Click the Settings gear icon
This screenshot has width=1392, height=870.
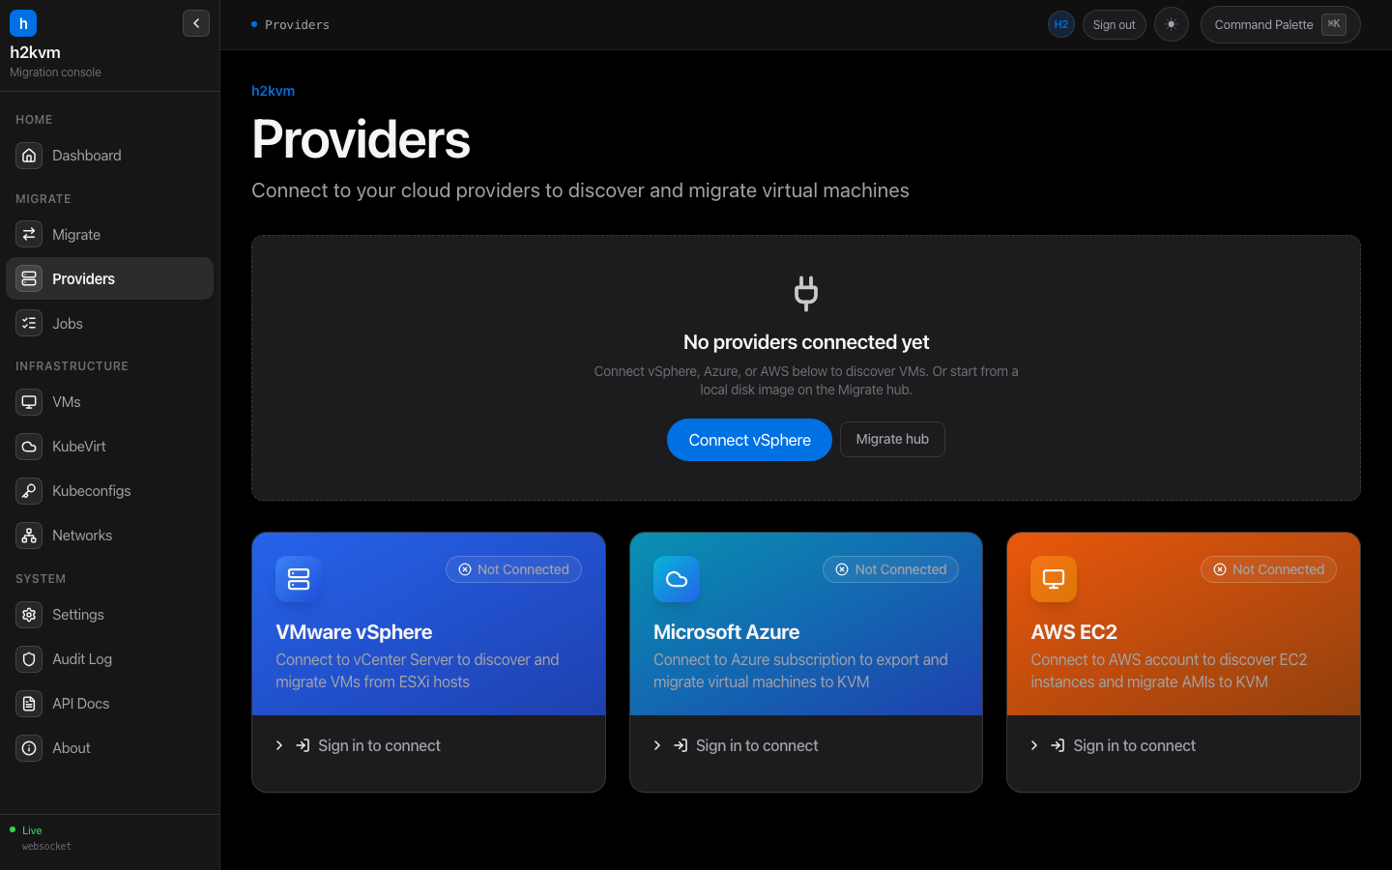[29, 615]
